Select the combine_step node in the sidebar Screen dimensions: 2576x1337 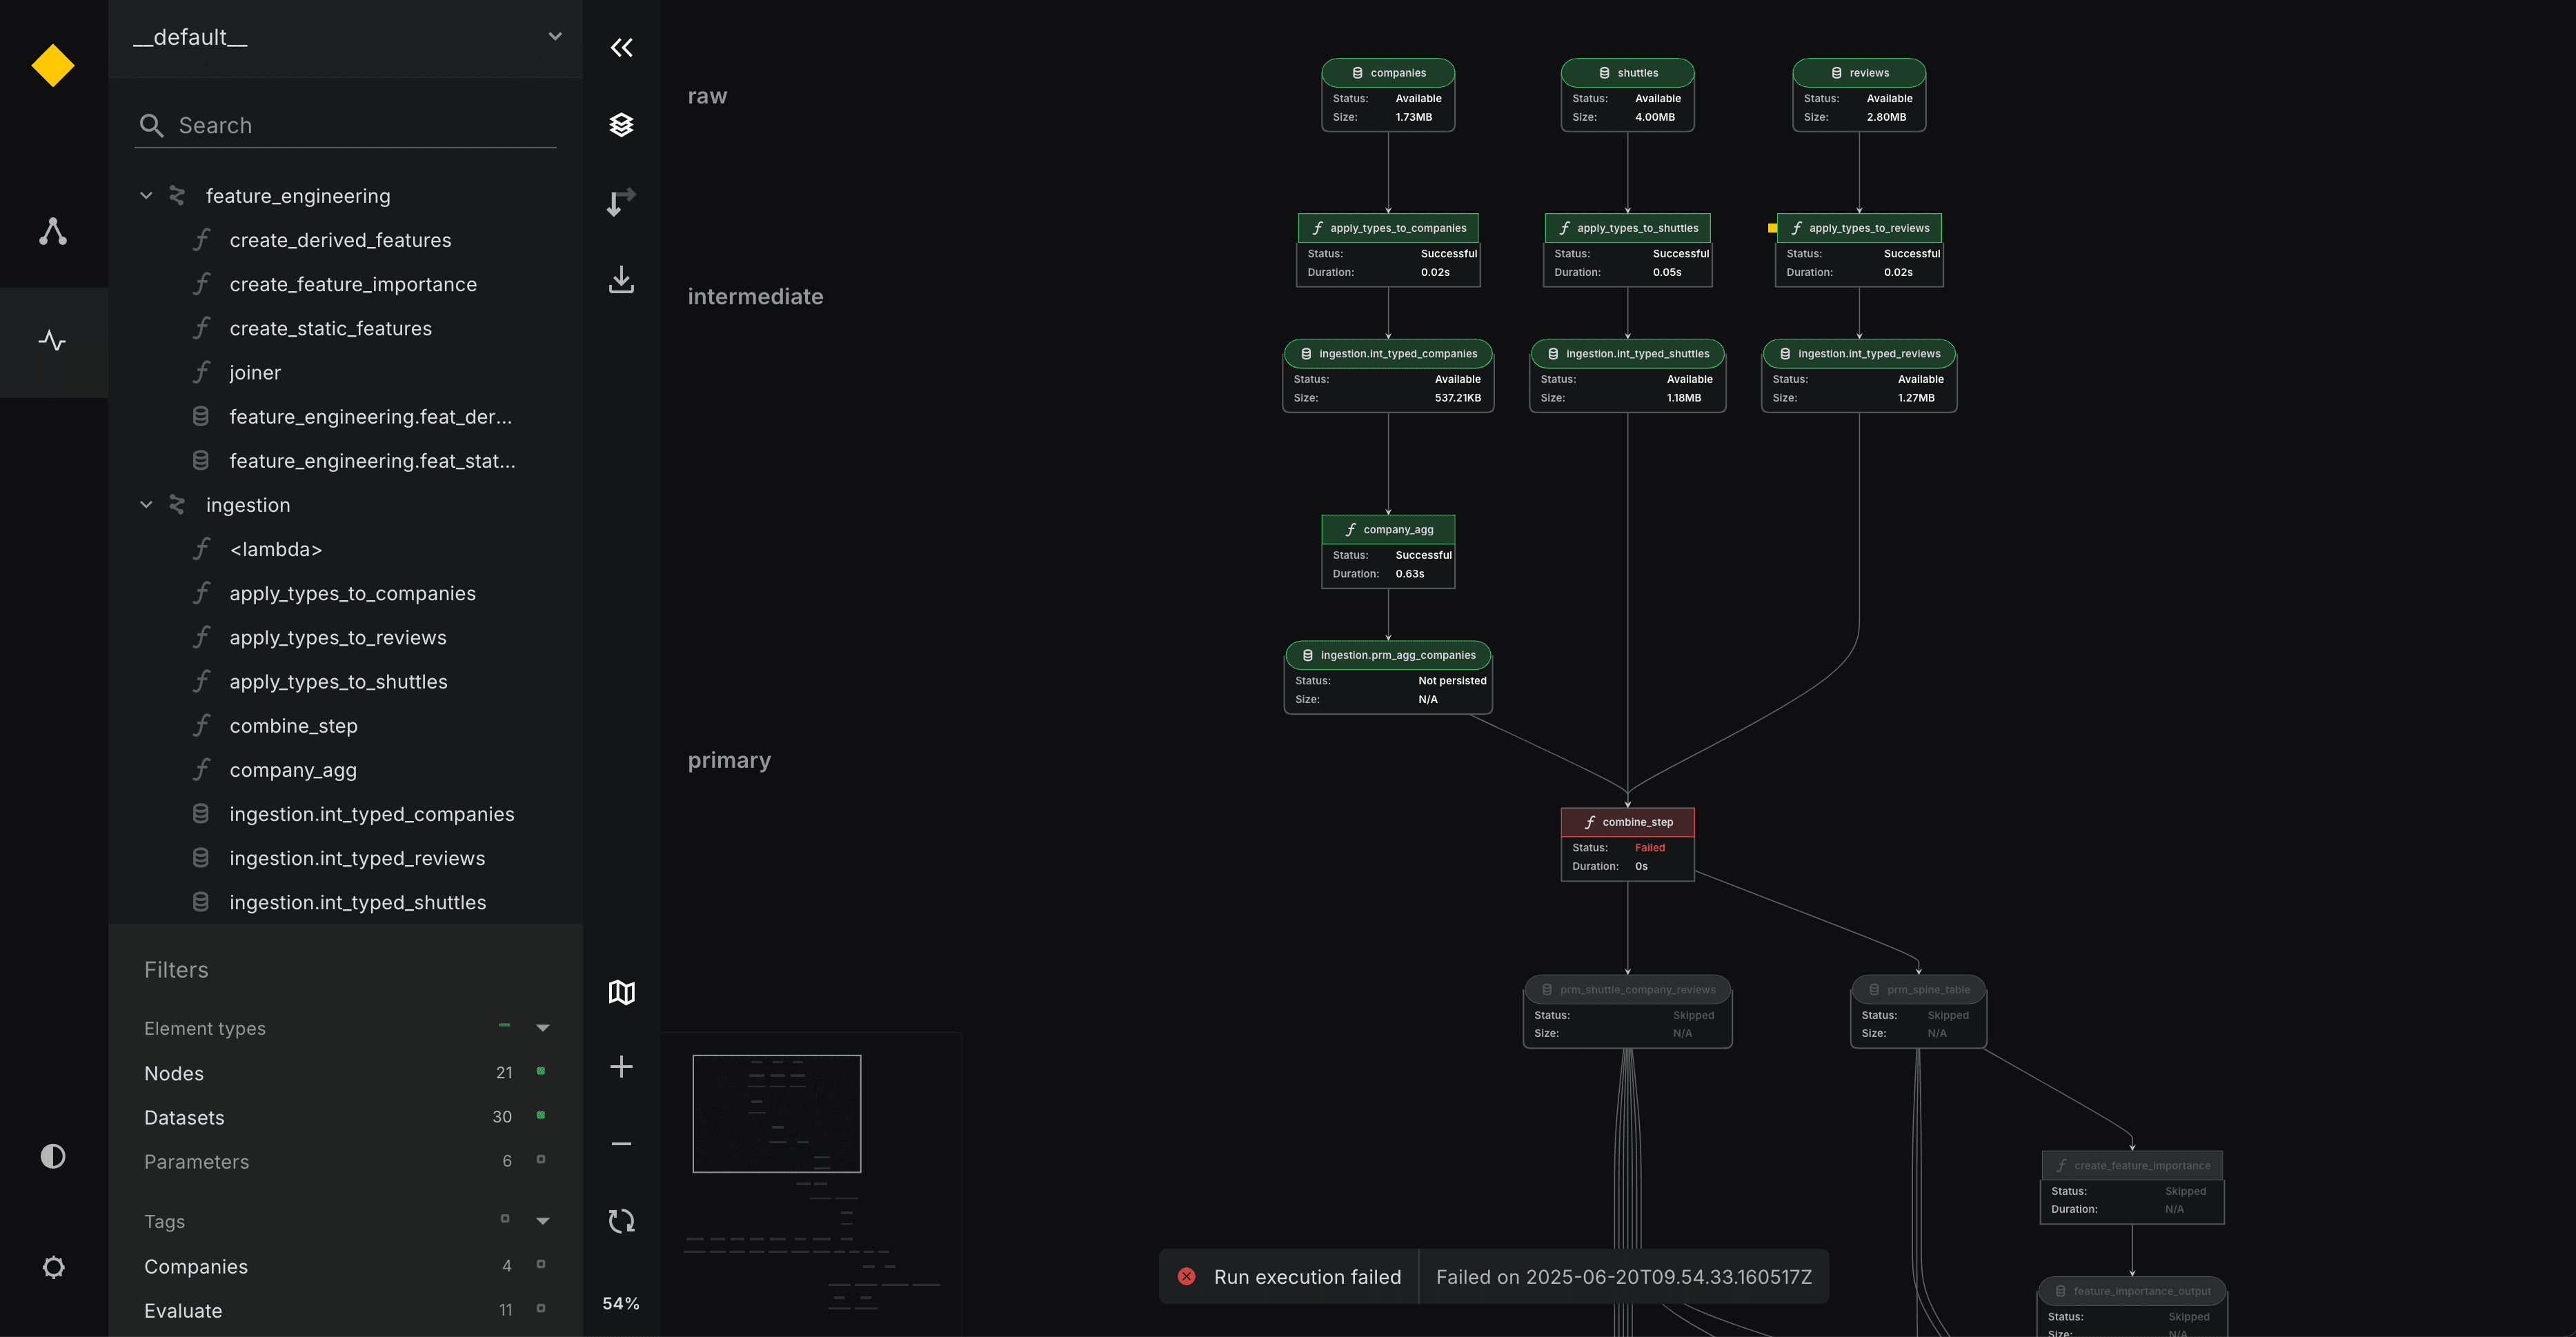[294, 725]
